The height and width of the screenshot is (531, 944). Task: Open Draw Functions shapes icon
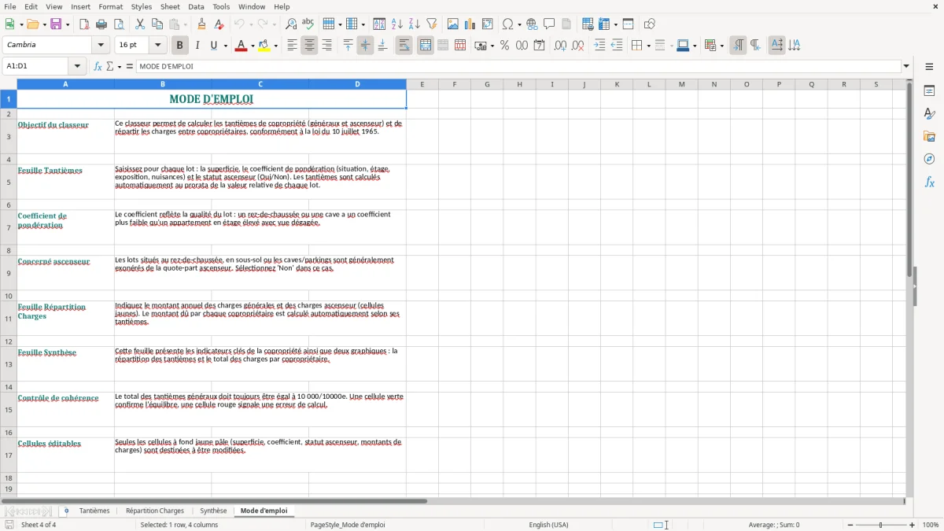650,24
